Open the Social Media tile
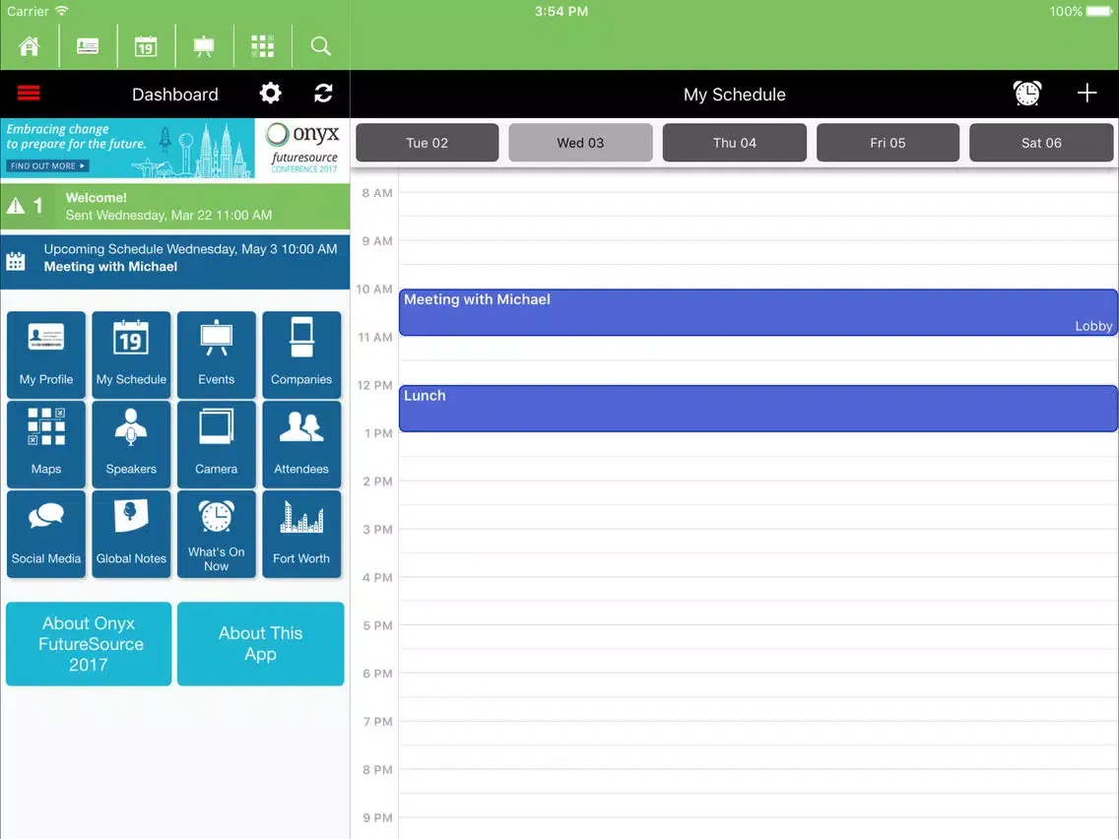This screenshot has height=839, width=1119. pyautogui.click(x=46, y=535)
